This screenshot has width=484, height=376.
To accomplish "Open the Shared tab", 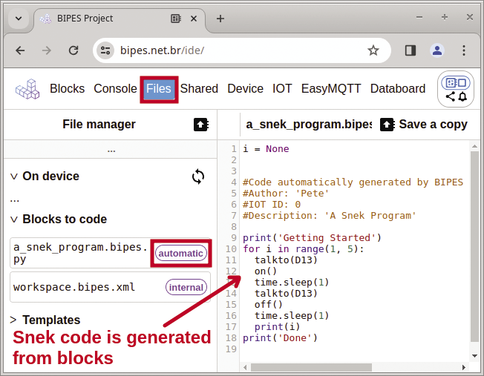I will pyautogui.click(x=199, y=89).
